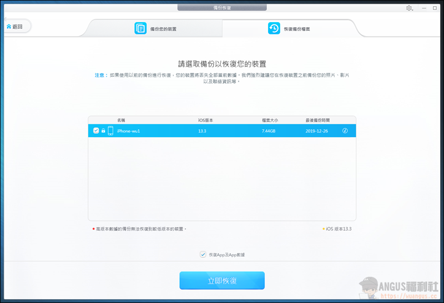This screenshot has width=444, height=303.
Task: Click the 返回 home back button
Action: (16, 26)
